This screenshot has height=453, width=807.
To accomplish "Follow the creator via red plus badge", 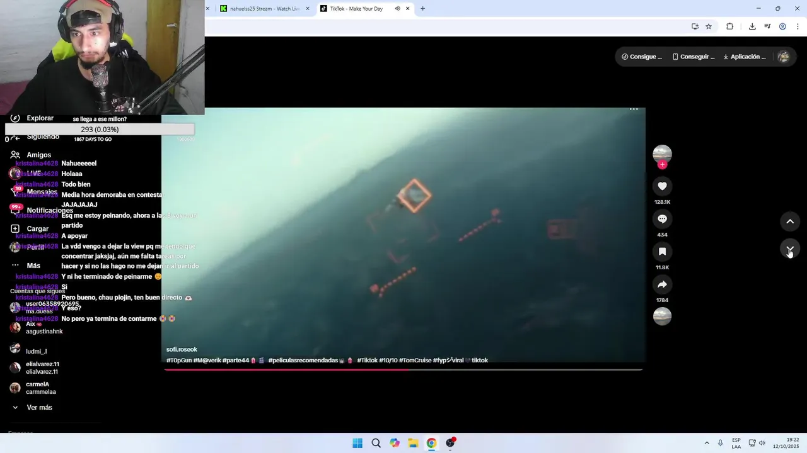I will (662, 165).
